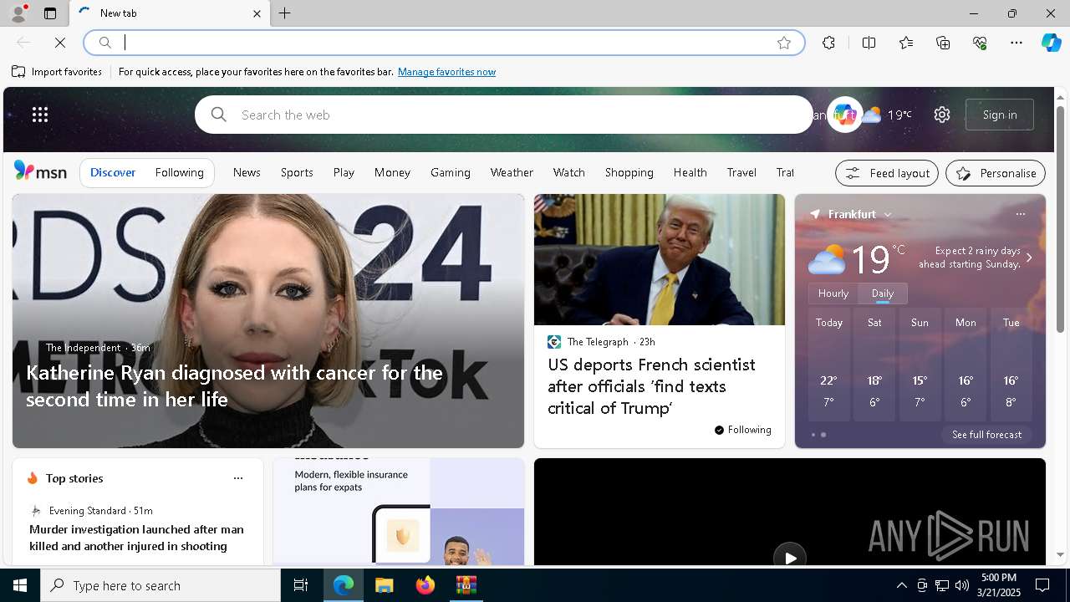This screenshot has width=1070, height=602.
Task: Switch weather view to Daily
Action: [883, 293]
